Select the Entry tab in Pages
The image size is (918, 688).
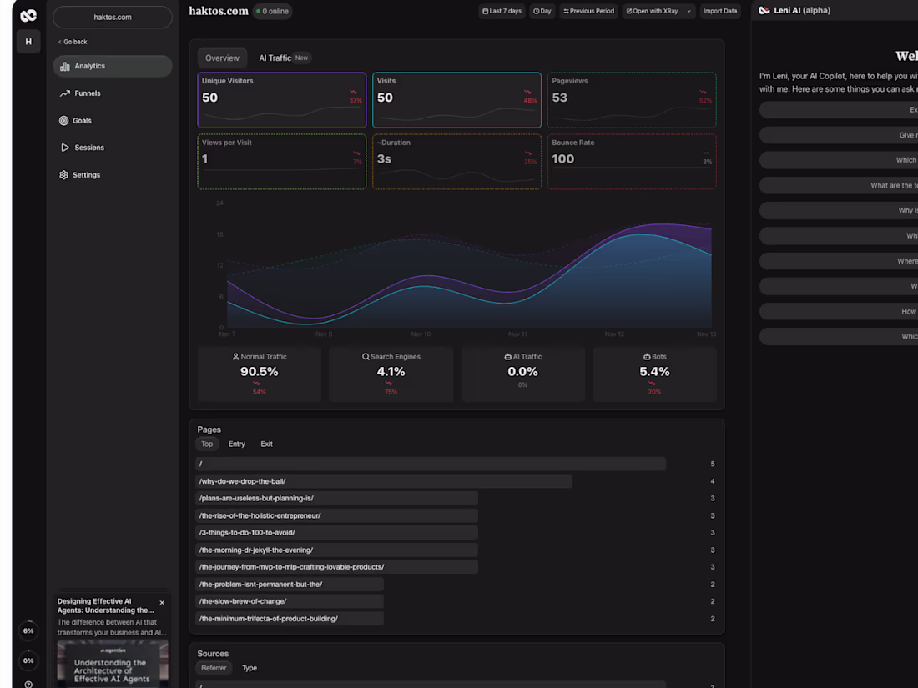tap(236, 444)
